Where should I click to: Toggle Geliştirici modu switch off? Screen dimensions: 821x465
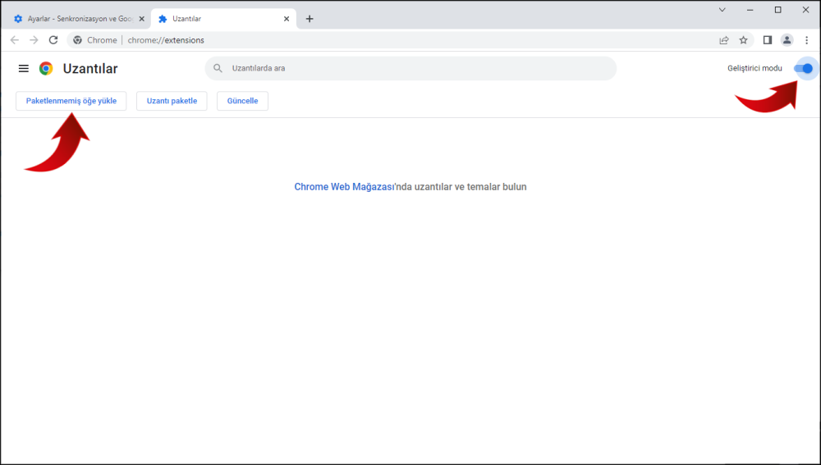[x=803, y=69]
